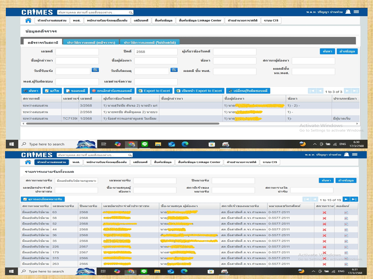Image resolution: width=373 pixels, height=279 pixels.
Task: Click home icon on traffic case page
Action: 28,21
